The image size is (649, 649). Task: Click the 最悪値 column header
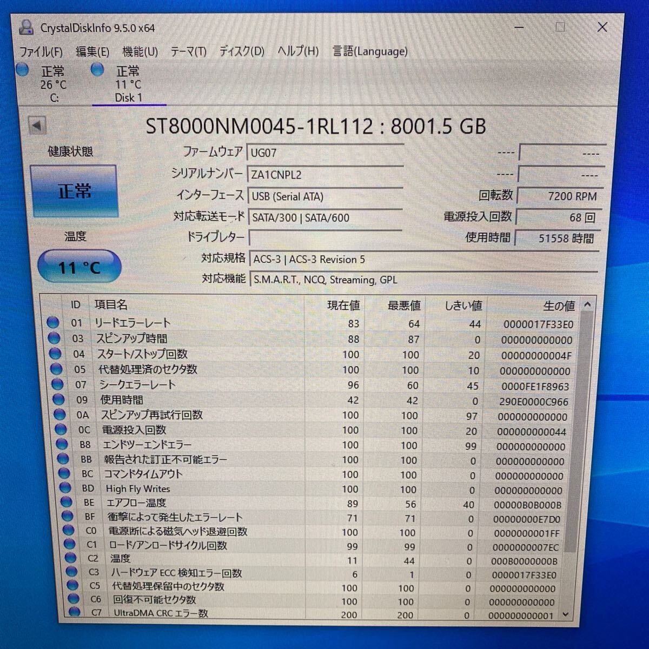pos(404,306)
